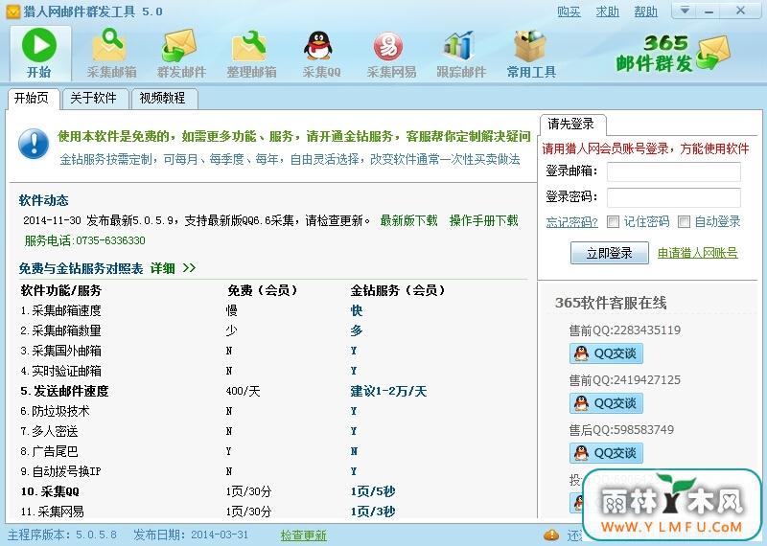The image size is (767, 546).
Task: Toggle the 记住密码 checkbox
Action: (x=613, y=222)
